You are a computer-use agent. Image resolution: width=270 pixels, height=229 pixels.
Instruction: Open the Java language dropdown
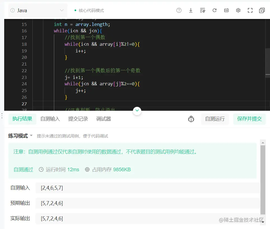38,11
